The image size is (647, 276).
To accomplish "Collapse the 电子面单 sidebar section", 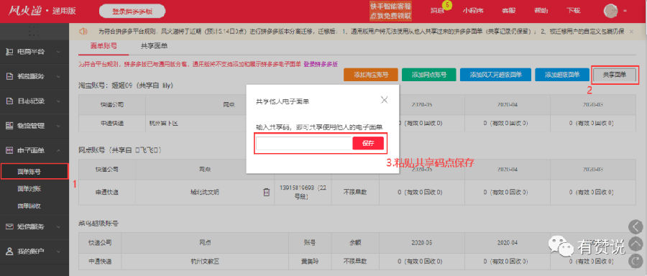I will pos(35,151).
